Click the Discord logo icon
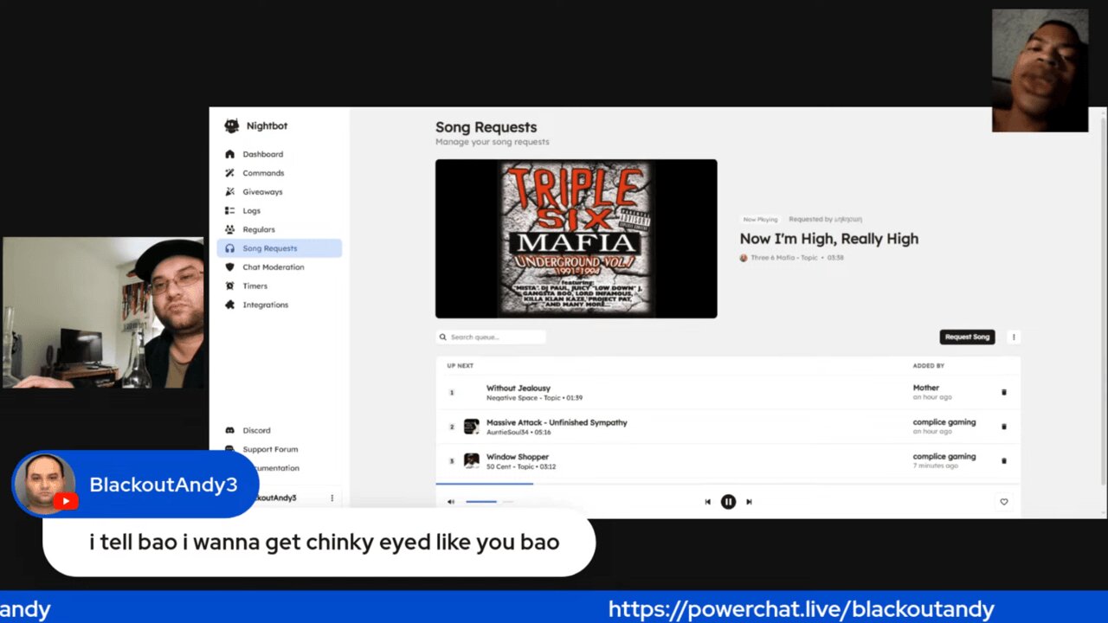Image resolution: width=1108 pixels, height=623 pixels. click(229, 430)
